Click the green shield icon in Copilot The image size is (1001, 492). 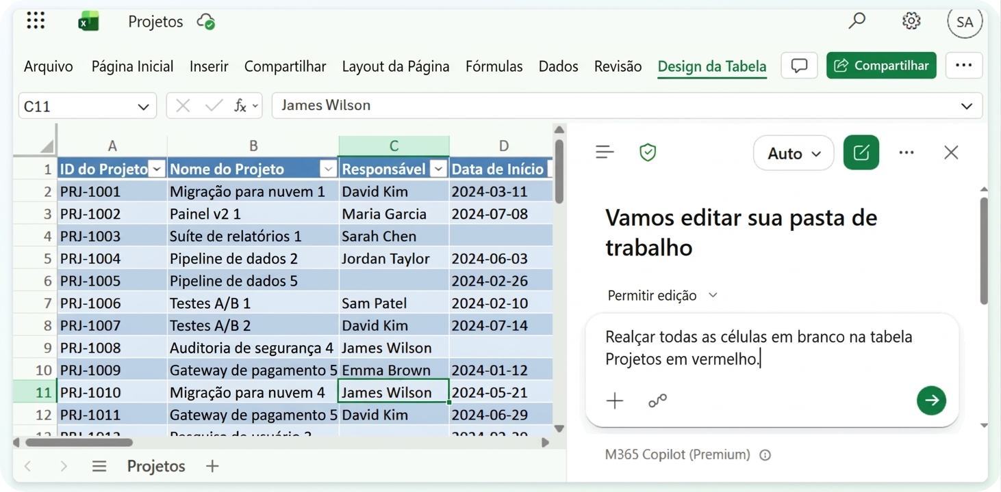point(648,152)
